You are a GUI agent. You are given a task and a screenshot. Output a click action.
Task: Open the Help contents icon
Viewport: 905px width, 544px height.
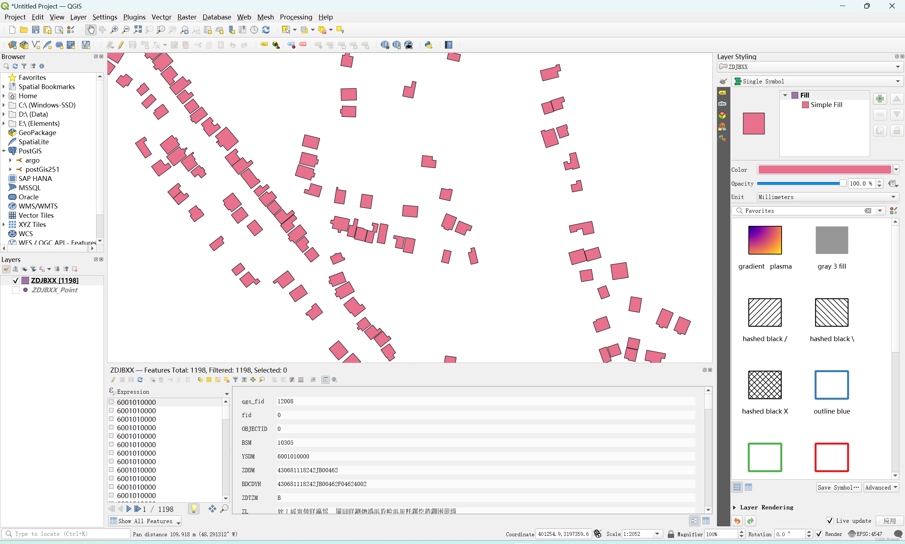tap(449, 45)
